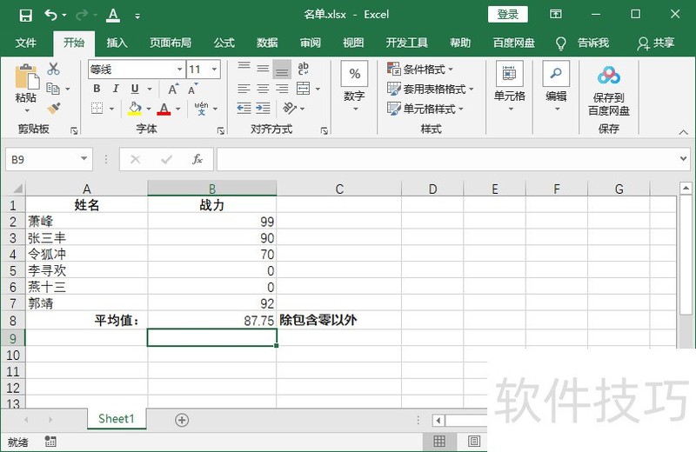Click into the formula bar
The height and width of the screenshot is (452, 696).
click(x=446, y=159)
